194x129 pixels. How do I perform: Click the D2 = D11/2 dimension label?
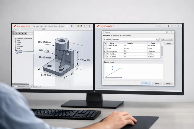(44, 50)
